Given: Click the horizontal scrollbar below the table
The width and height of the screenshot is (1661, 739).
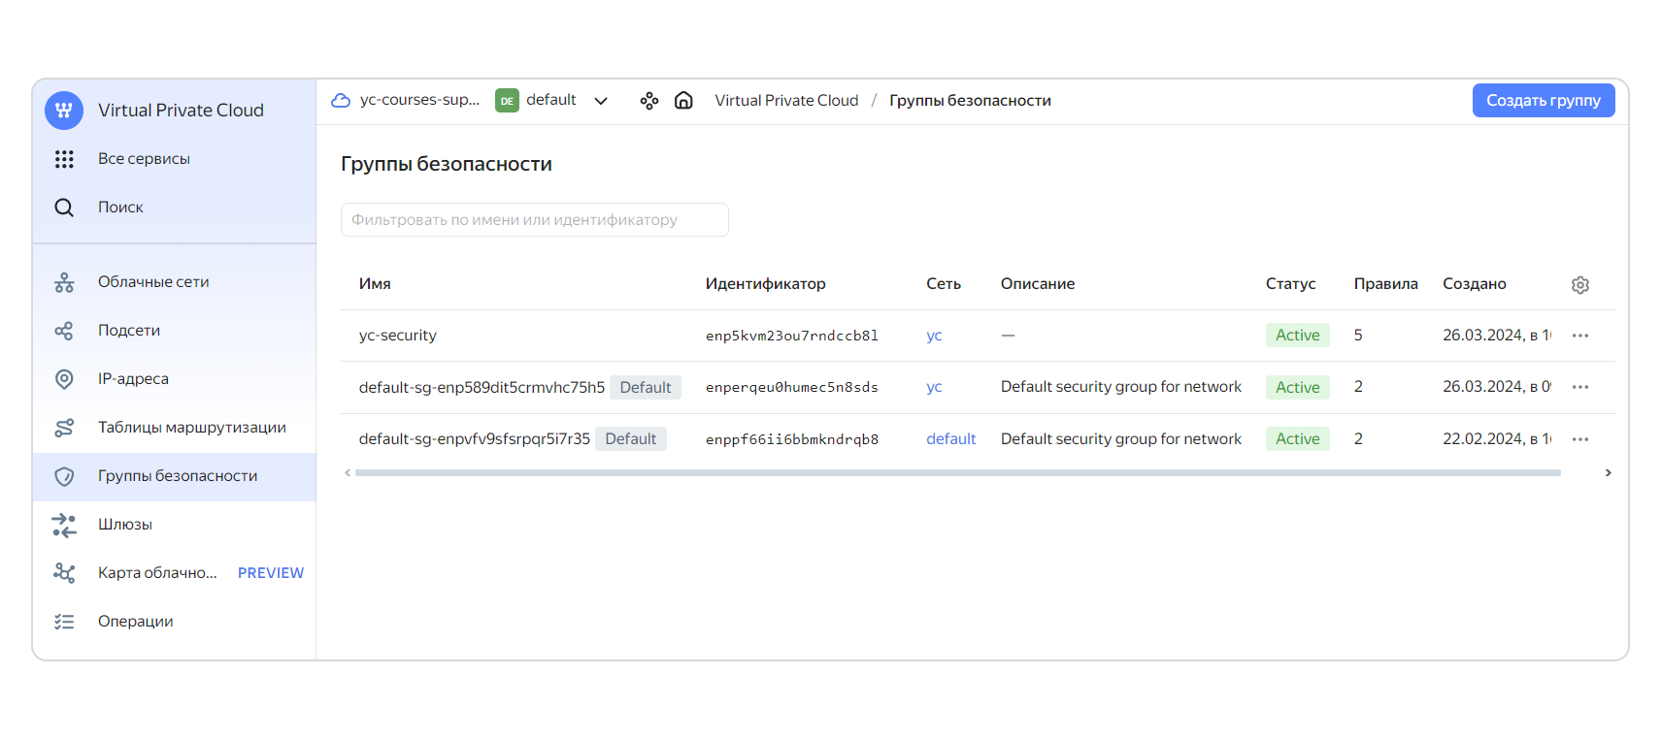Looking at the screenshot, I should click(x=958, y=473).
